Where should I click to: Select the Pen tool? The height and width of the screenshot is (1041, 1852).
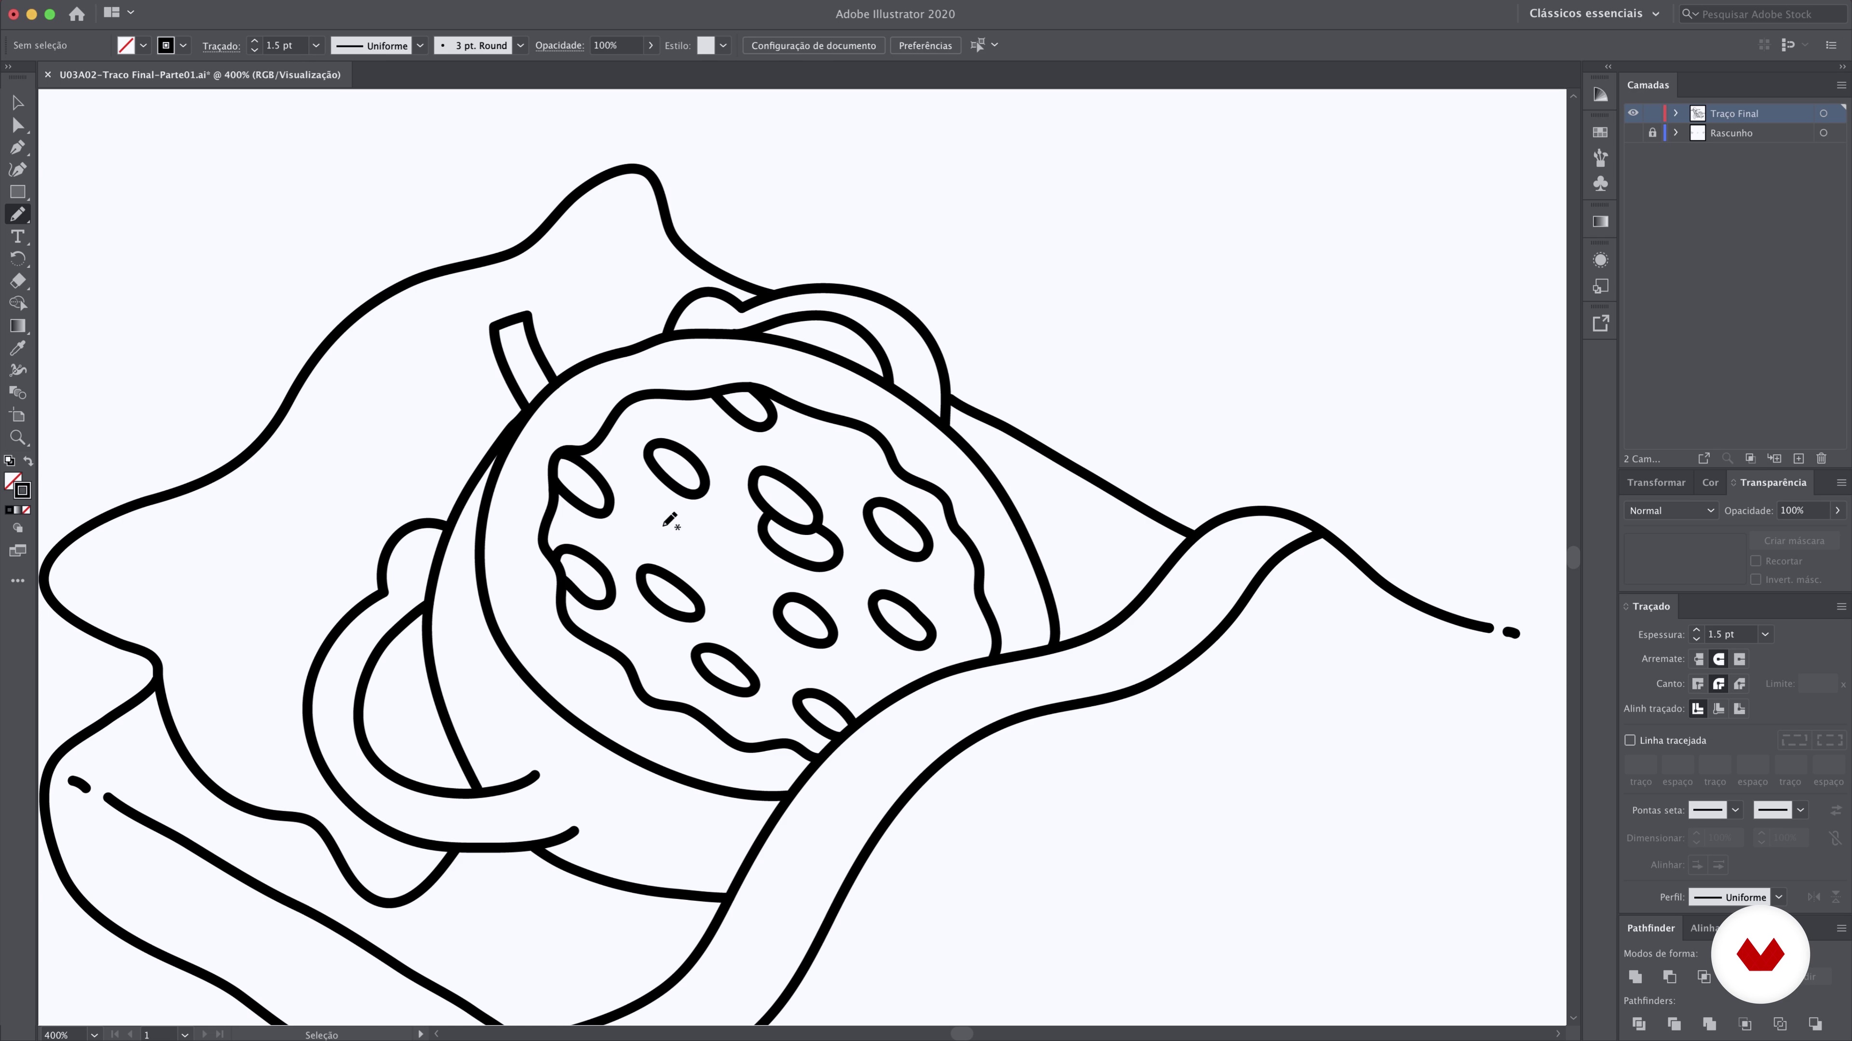pyautogui.click(x=18, y=147)
